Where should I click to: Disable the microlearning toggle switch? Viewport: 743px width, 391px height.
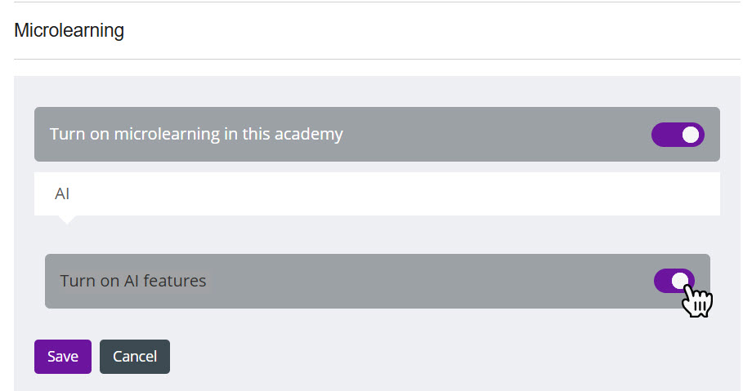(678, 135)
